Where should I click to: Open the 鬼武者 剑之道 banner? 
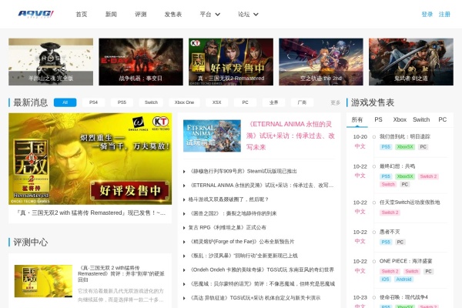coord(411,62)
